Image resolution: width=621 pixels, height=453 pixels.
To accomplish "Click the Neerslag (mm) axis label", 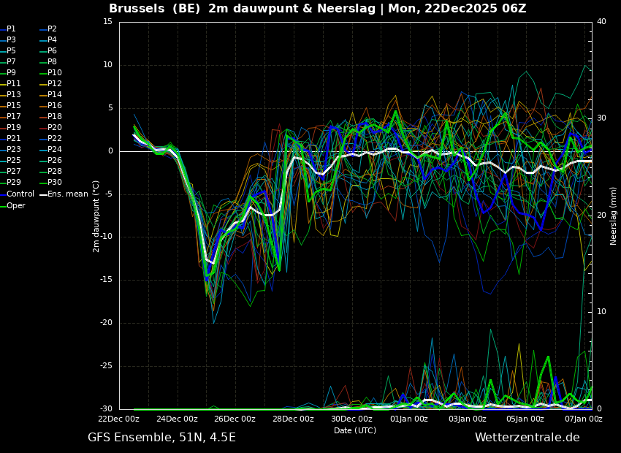I will [614, 216].
